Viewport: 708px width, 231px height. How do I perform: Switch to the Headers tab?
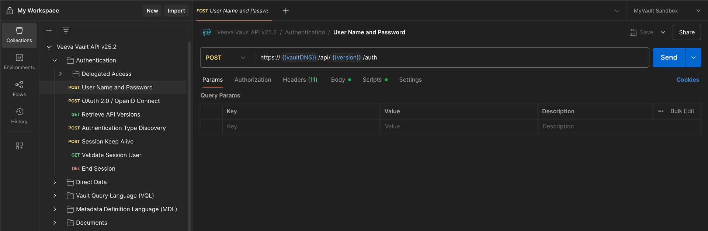pyautogui.click(x=300, y=80)
